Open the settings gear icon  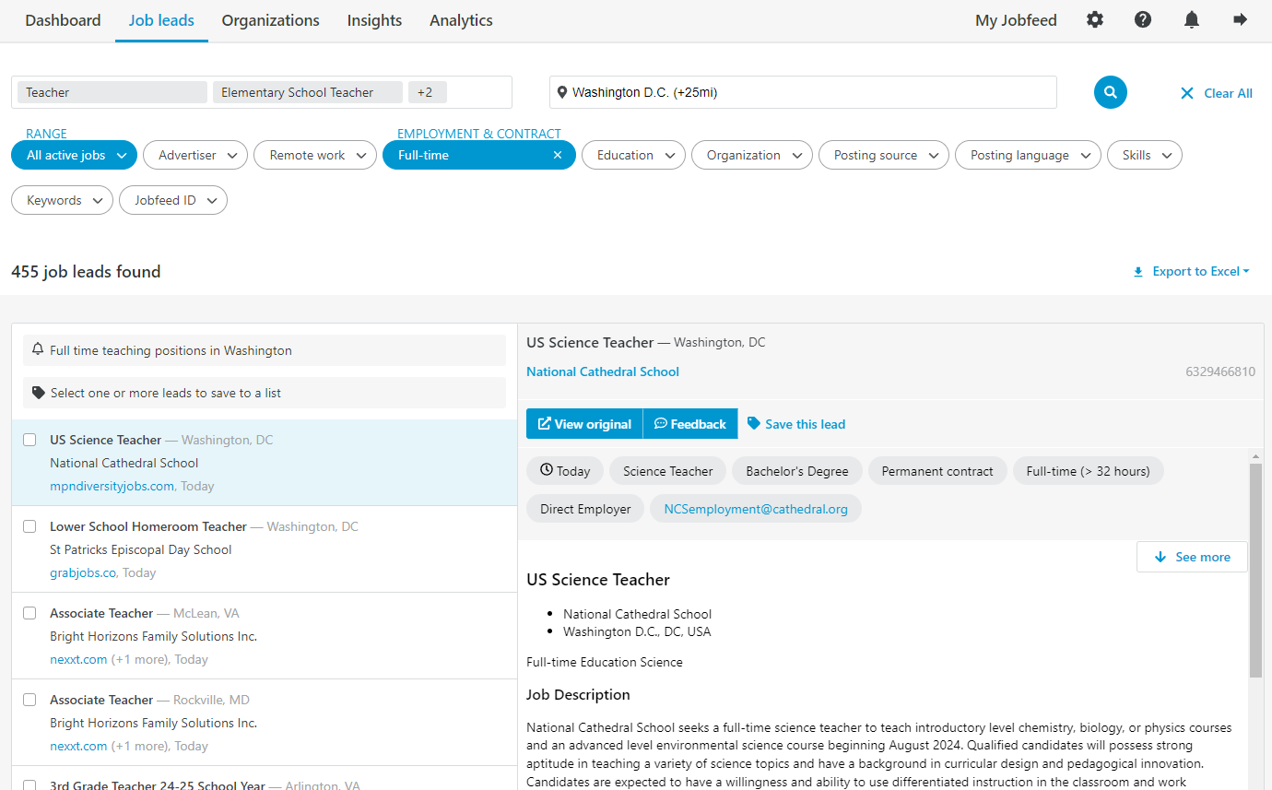pyautogui.click(x=1094, y=19)
